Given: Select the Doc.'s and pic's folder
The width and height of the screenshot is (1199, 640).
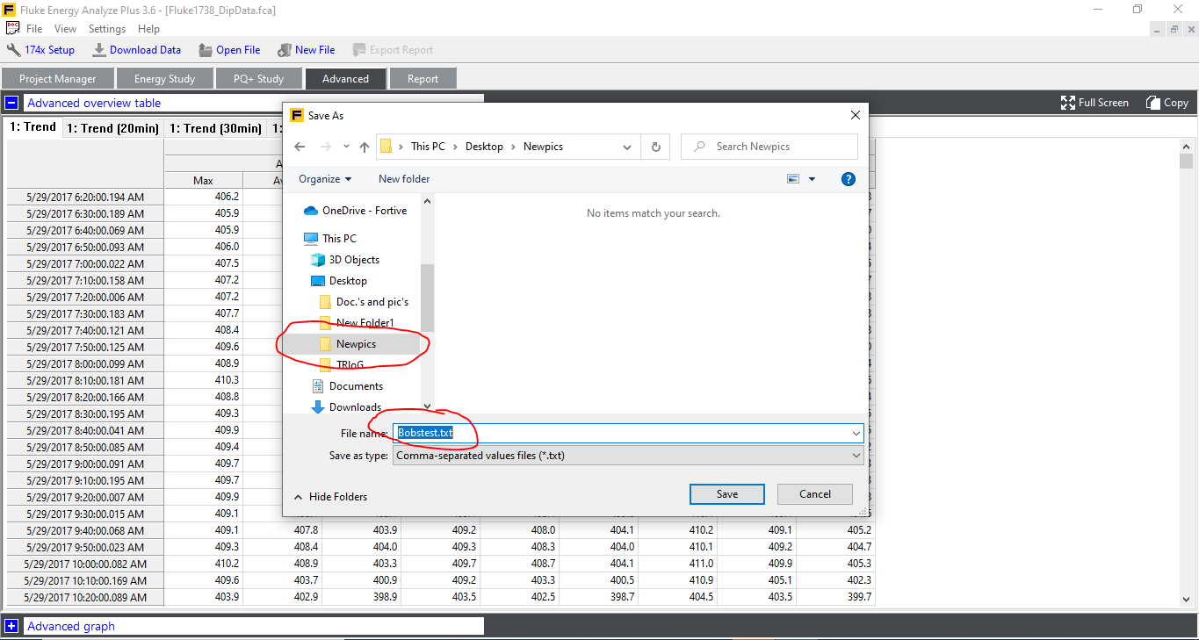Looking at the screenshot, I should pyautogui.click(x=364, y=302).
